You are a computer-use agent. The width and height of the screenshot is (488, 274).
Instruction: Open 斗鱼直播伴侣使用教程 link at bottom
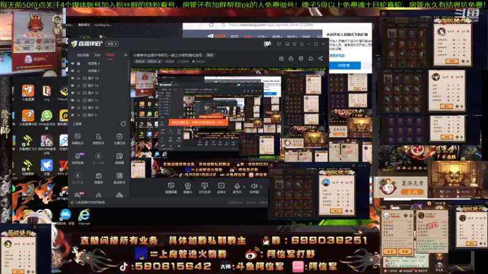[90, 202]
